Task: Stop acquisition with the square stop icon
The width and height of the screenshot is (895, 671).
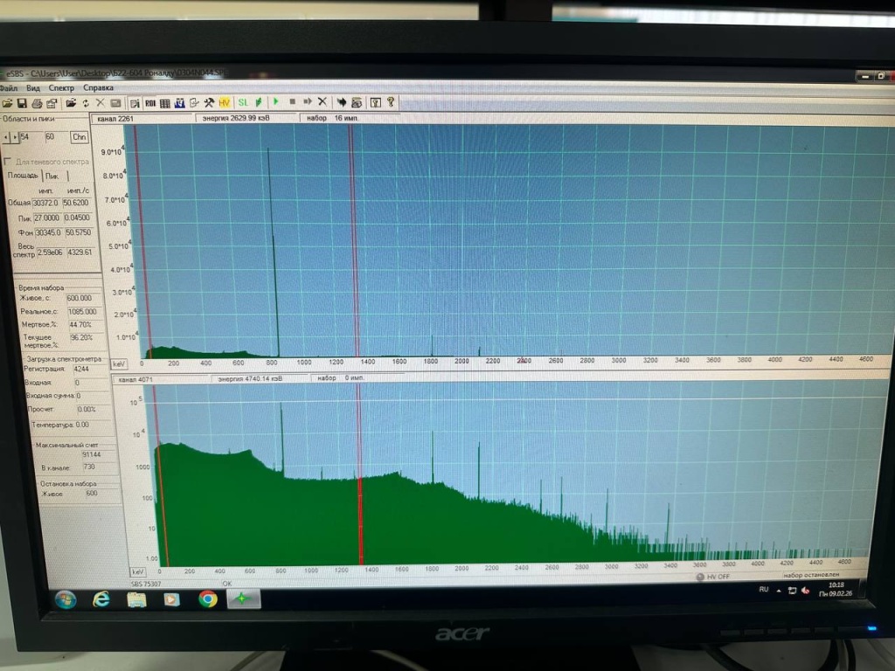Action: point(292,102)
